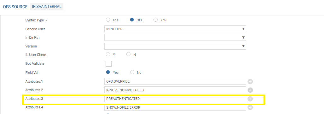The width and height of the screenshot is (324, 114).
Task: Select the Gts syntax type radio
Action: click(x=108, y=20)
